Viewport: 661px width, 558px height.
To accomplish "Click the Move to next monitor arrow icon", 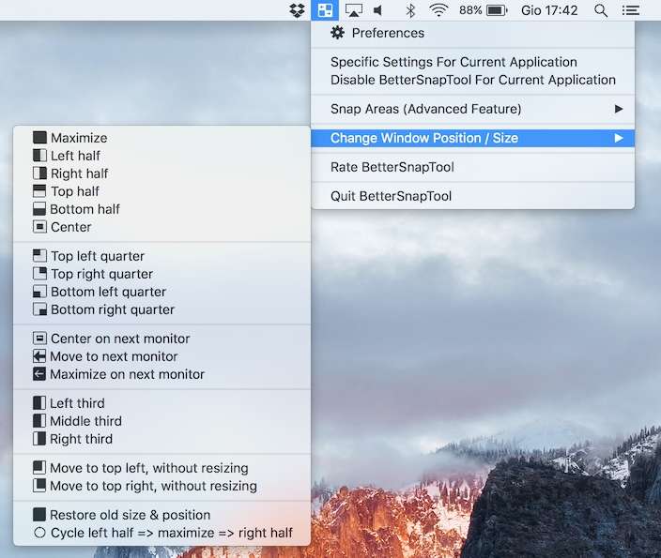I will tap(39, 356).
